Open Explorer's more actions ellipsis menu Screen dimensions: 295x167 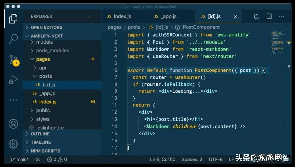click(x=91, y=16)
